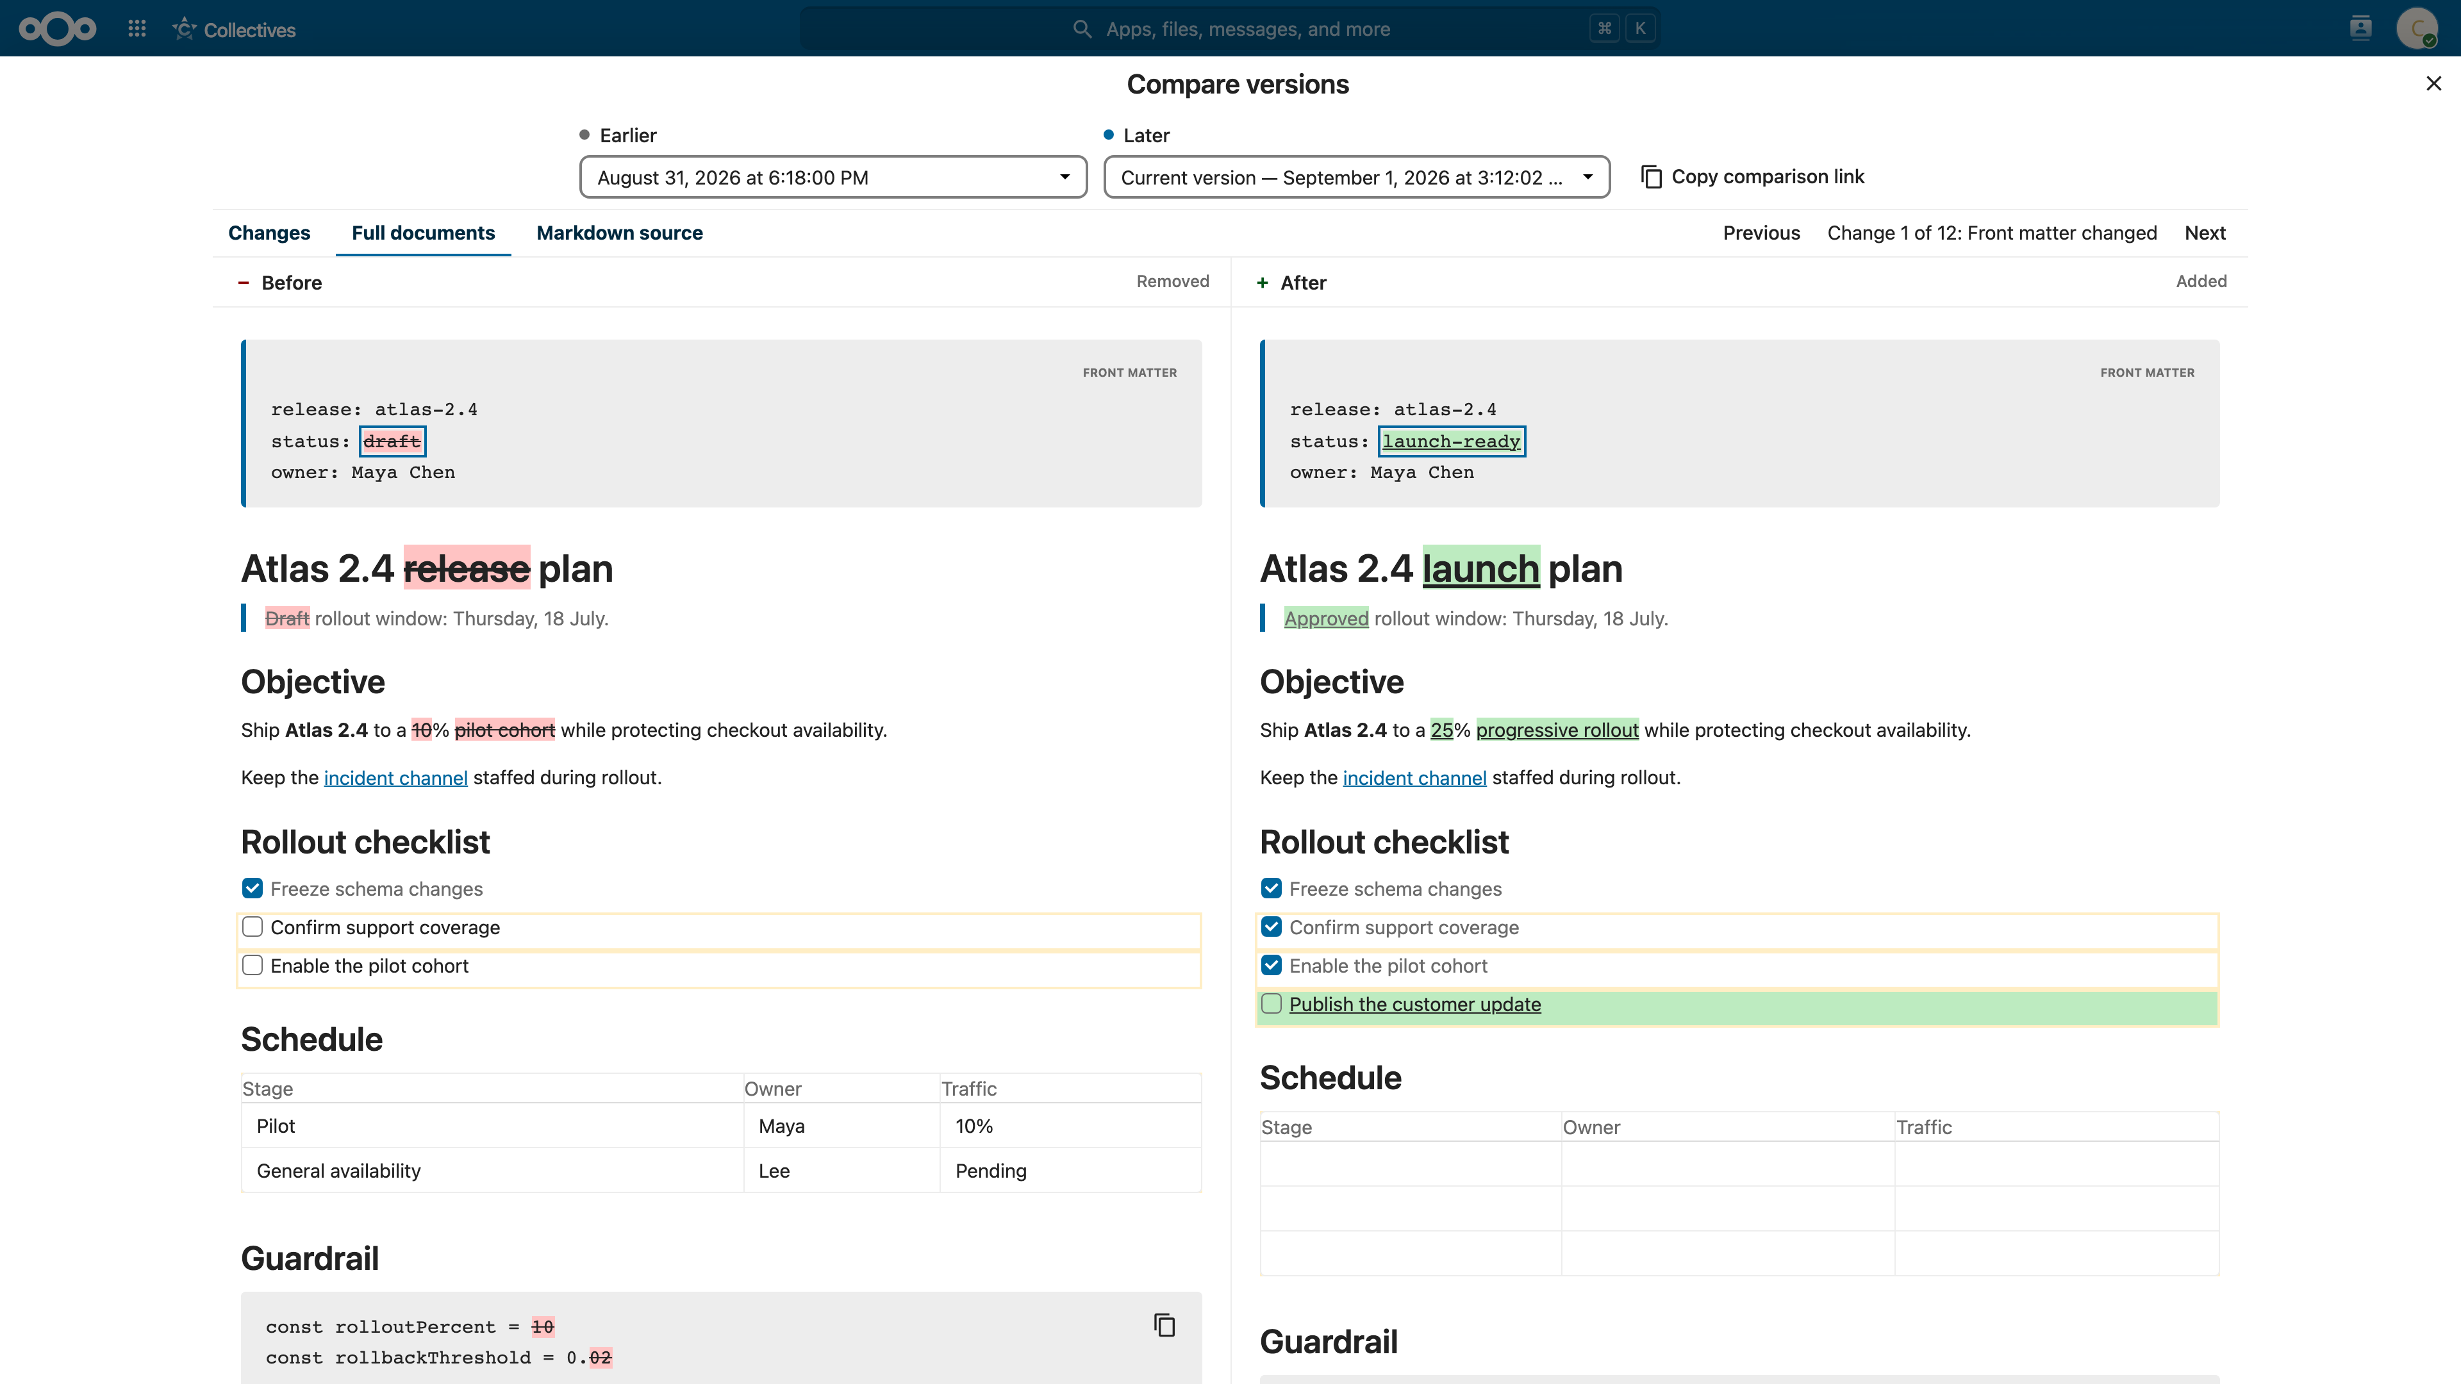Image resolution: width=2461 pixels, height=1384 pixels.
Task: Open the contacts menu icon
Action: (2360, 29)
